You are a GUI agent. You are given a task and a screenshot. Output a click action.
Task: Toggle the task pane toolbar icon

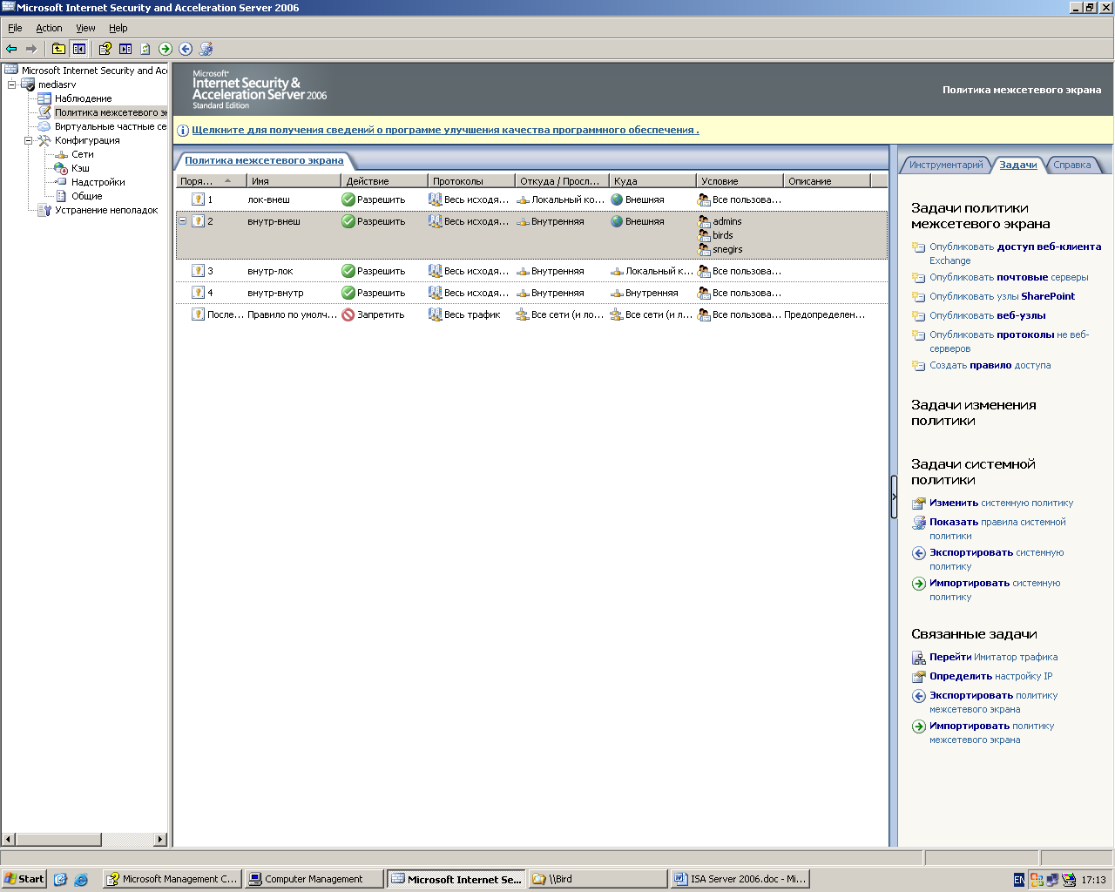(x=125, y=49)
